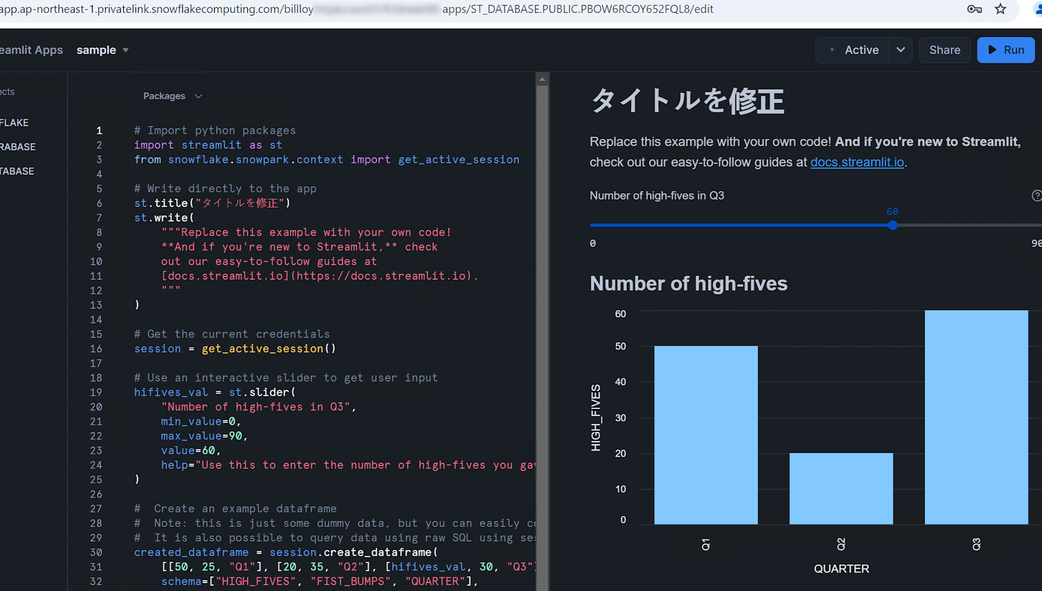Viewport: 1042px width, 591px height.
Task: Click the get_active_session() code line
Action: point(235,349)
